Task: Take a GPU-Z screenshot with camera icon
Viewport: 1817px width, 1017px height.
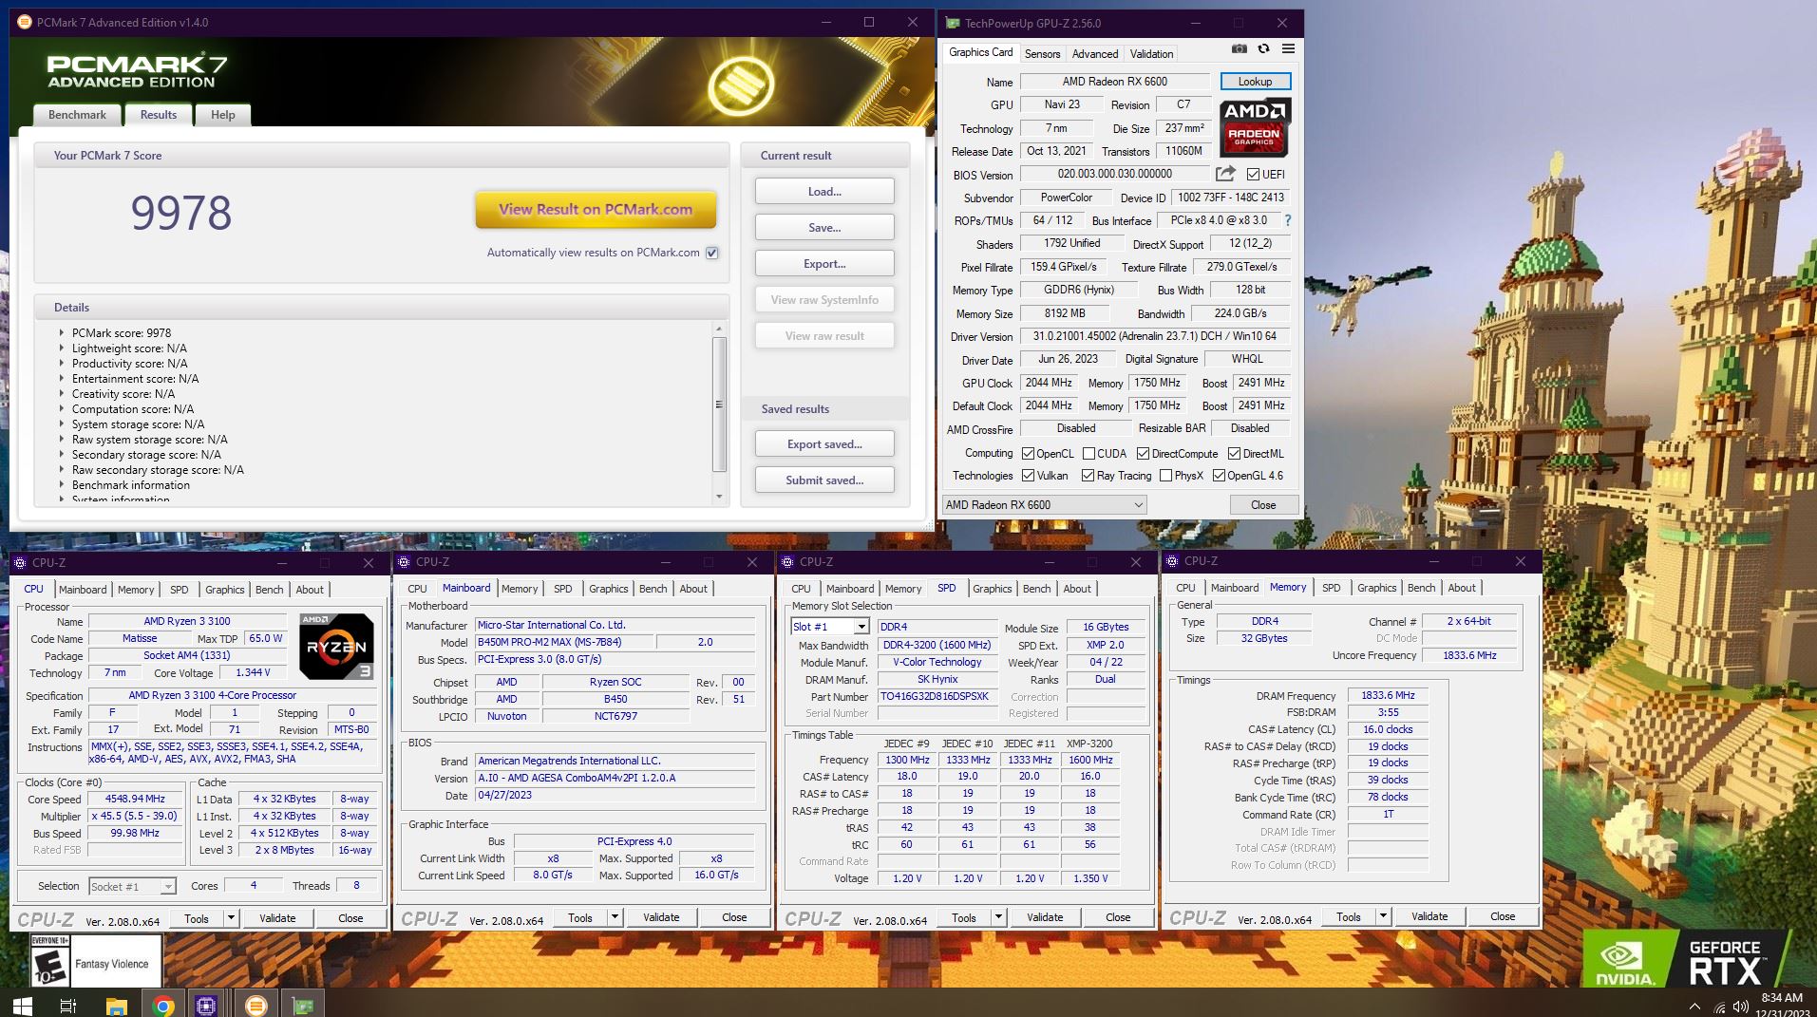Action: [x=1239, y=48]
